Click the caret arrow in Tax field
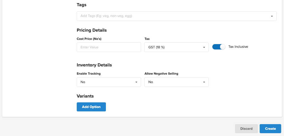Image resolution: width=284 pixels, height=136 pixels. pyautogui.click(x=204, y=48)
